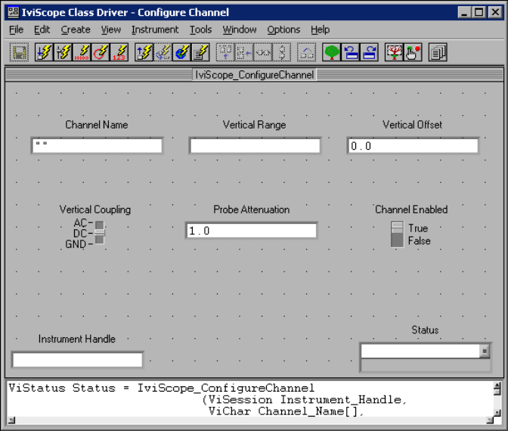
Task: Click the stacked windows toolbar icon
Action: tap(438, 52)
